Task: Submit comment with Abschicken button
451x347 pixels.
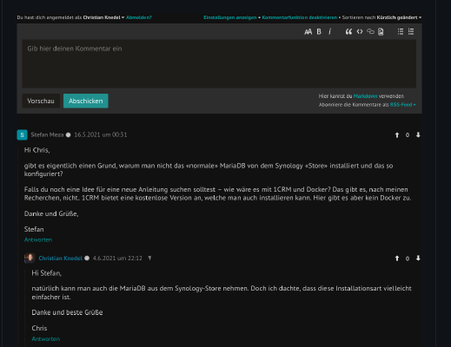Action: click(86, 101)
